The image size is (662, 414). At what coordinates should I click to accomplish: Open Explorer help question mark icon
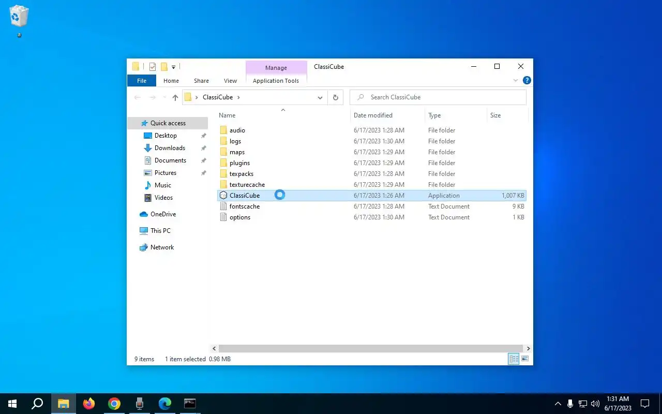coord(526,81)
